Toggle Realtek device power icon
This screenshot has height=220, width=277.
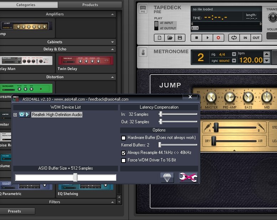21,115
